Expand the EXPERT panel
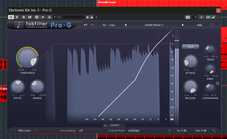 [x=114, y=125]
